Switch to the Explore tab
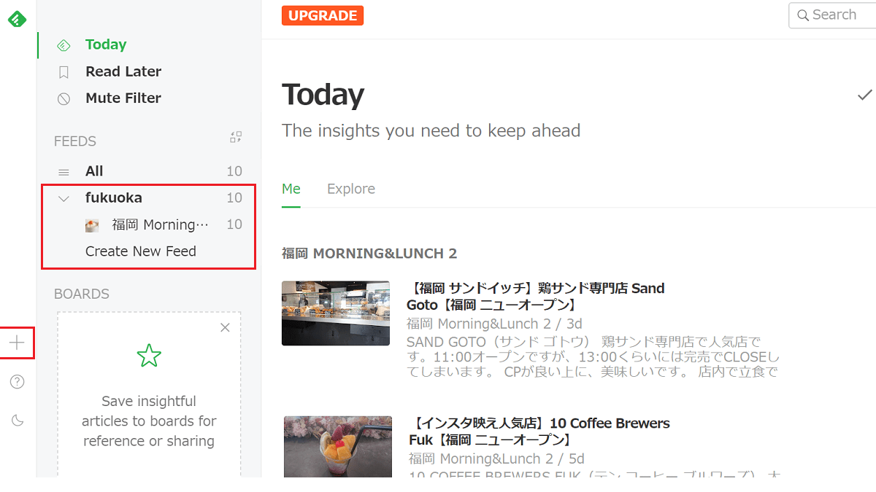Viewport: 876px width, 492px height. [x=351, y=189]
